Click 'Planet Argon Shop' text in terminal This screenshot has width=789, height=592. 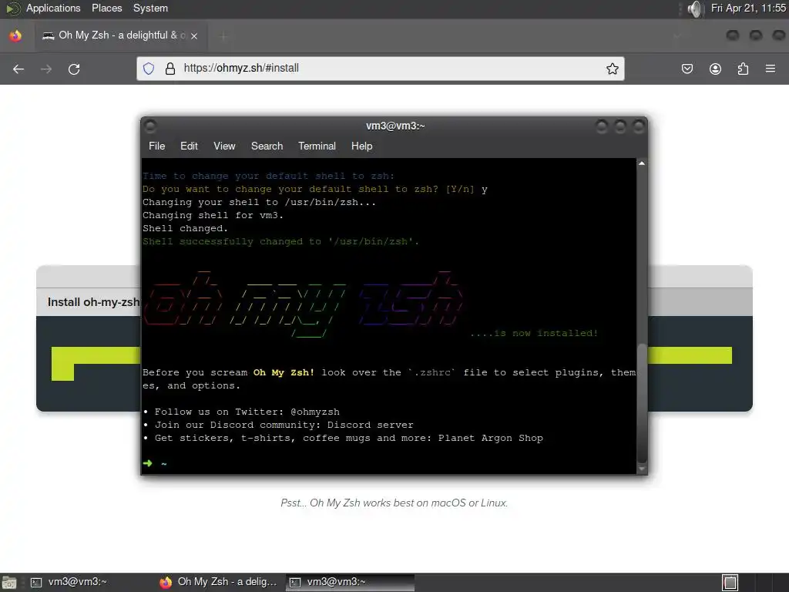click(x=491, y=438)
